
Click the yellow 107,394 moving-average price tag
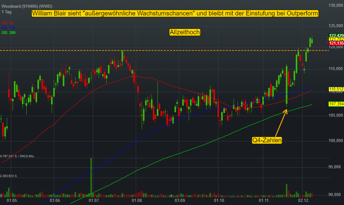[336, 104]
